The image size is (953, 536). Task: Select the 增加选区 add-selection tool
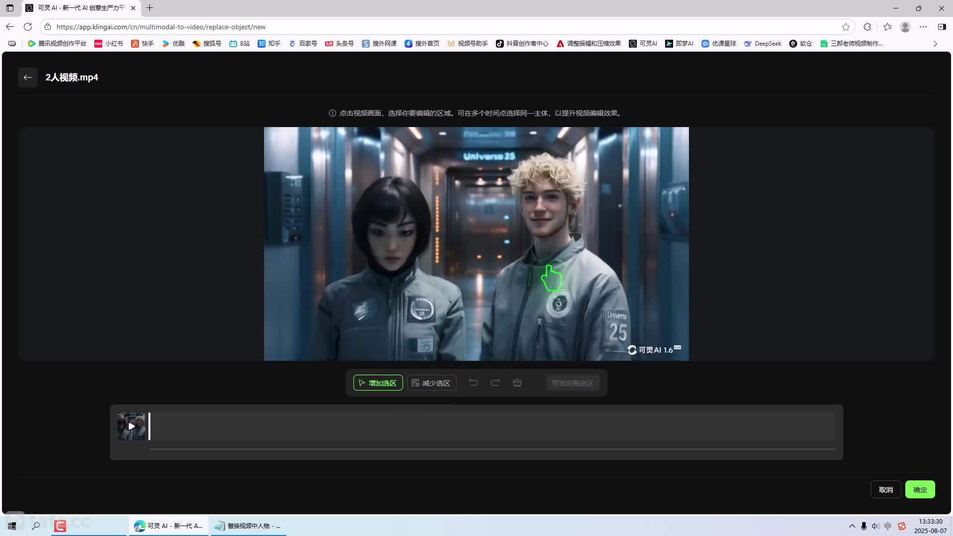tap(378, 383)
